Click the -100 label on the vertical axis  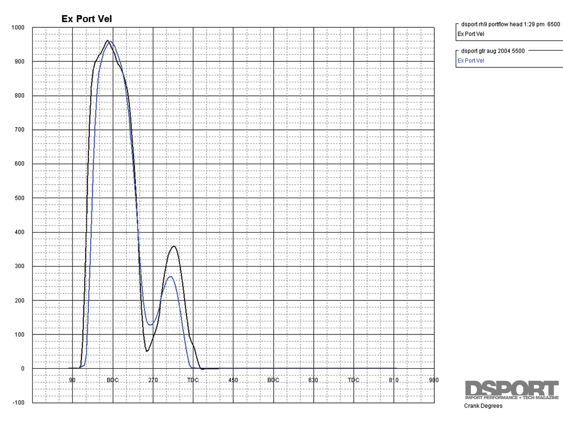point(19,402)
